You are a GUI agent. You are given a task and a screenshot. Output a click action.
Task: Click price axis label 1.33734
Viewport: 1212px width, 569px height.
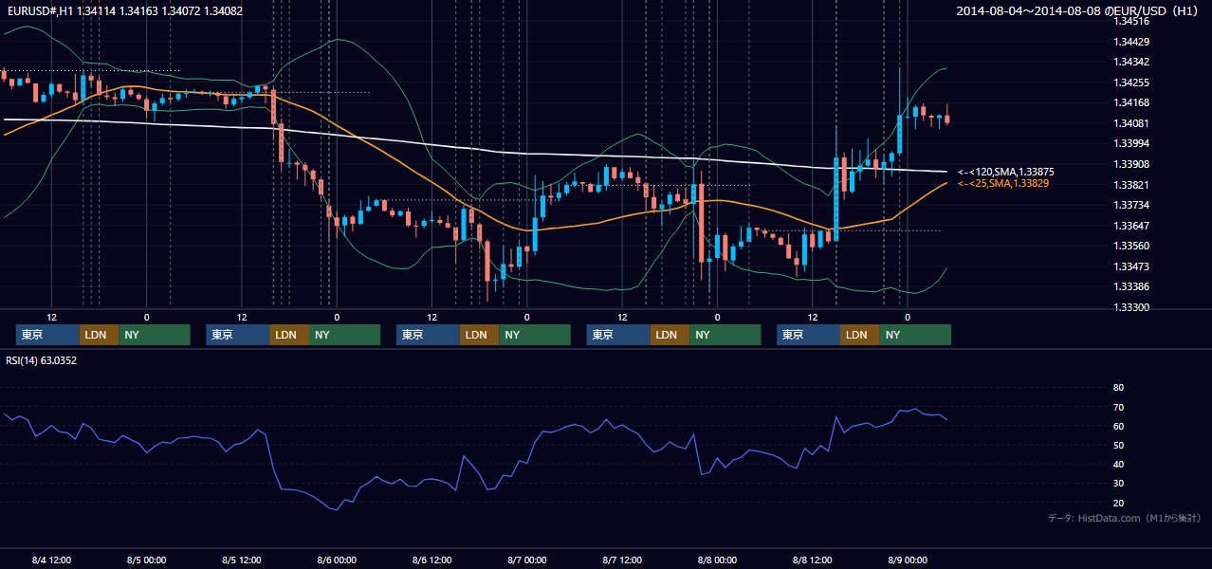pos(1132,205)
